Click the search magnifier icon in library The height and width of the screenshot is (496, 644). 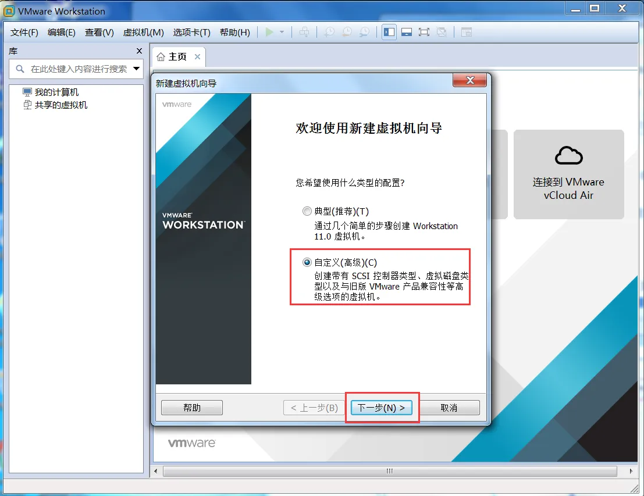point(20,69)
